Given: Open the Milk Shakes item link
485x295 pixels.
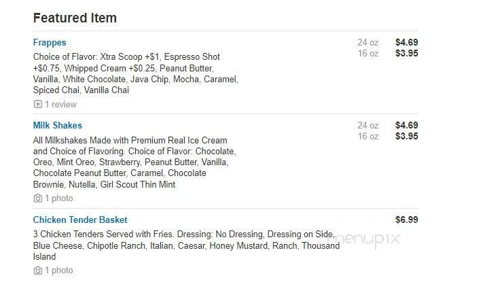Looking at the screenshot, I should click(x=58, y=125).
